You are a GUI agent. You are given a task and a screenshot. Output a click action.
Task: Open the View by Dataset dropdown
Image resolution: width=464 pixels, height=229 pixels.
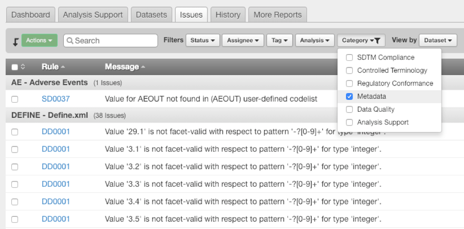click(438, 40)
